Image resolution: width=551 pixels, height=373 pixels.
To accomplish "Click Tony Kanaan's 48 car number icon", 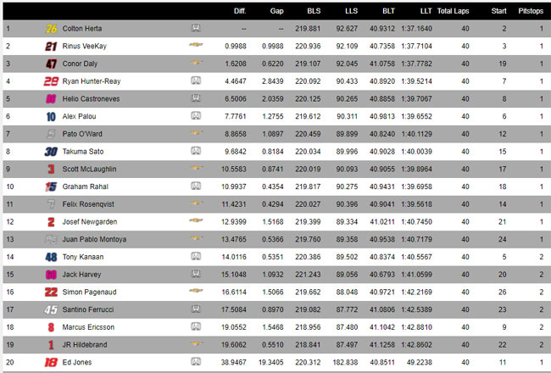I will [x=51, y=257].
